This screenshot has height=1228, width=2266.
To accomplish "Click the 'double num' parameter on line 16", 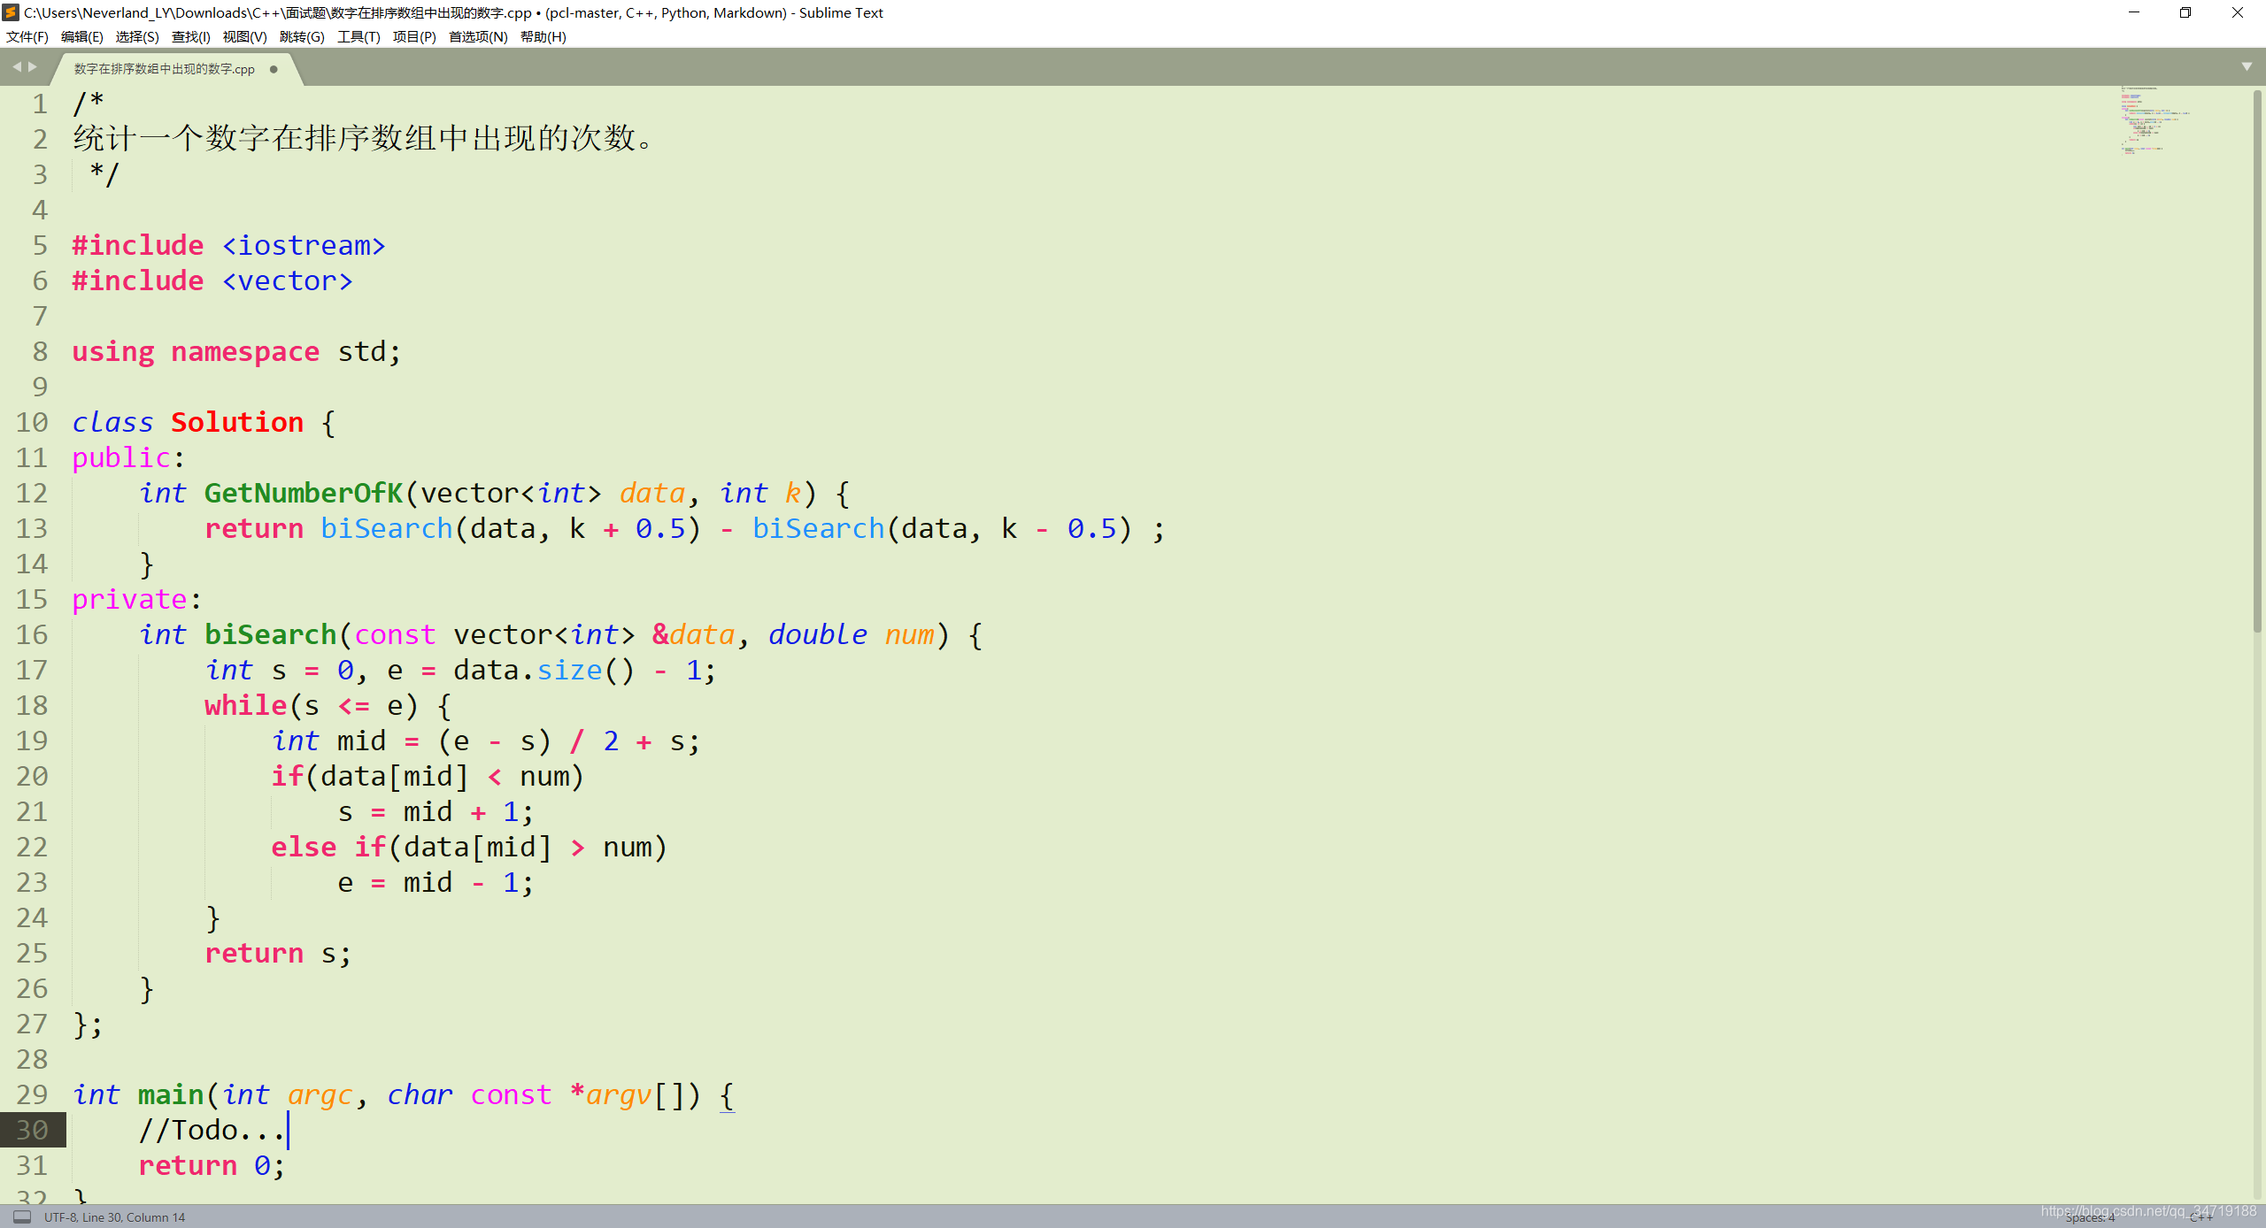I will click(852, 634).
